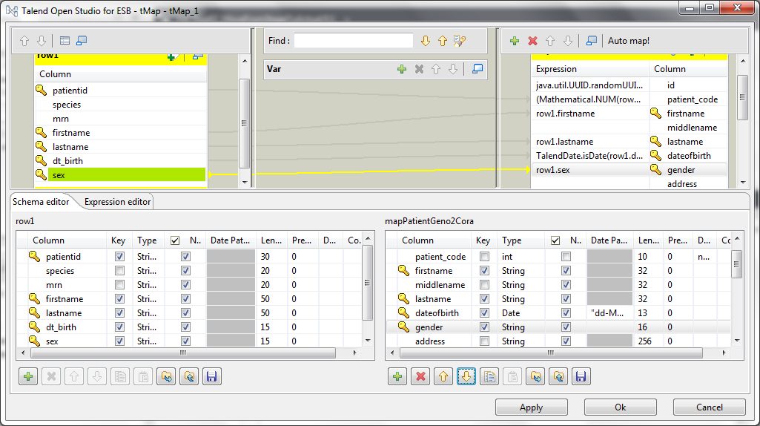Add column to row1 schema
Viewport: 760px width, 426px height.
click(28, 376)
